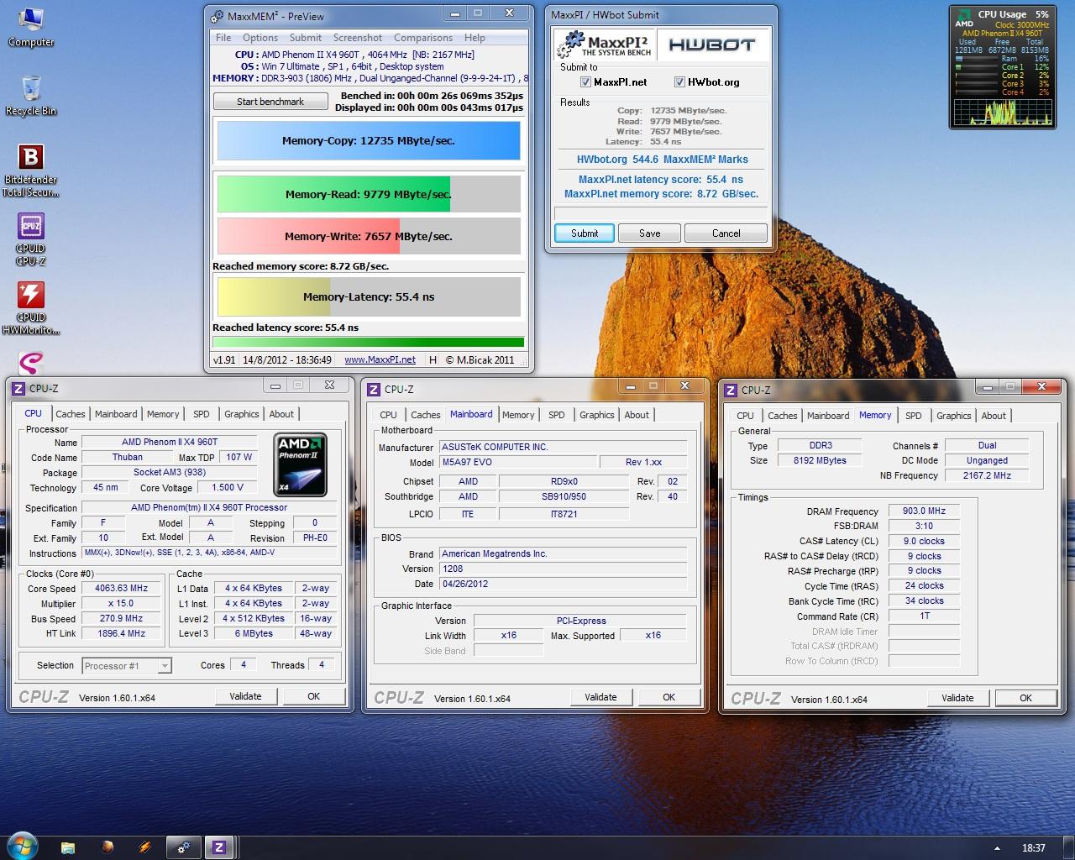Click the pink S desktop icon
Image resolution: width=1075 pixels, height=860 pixels.
click(31, 363)
